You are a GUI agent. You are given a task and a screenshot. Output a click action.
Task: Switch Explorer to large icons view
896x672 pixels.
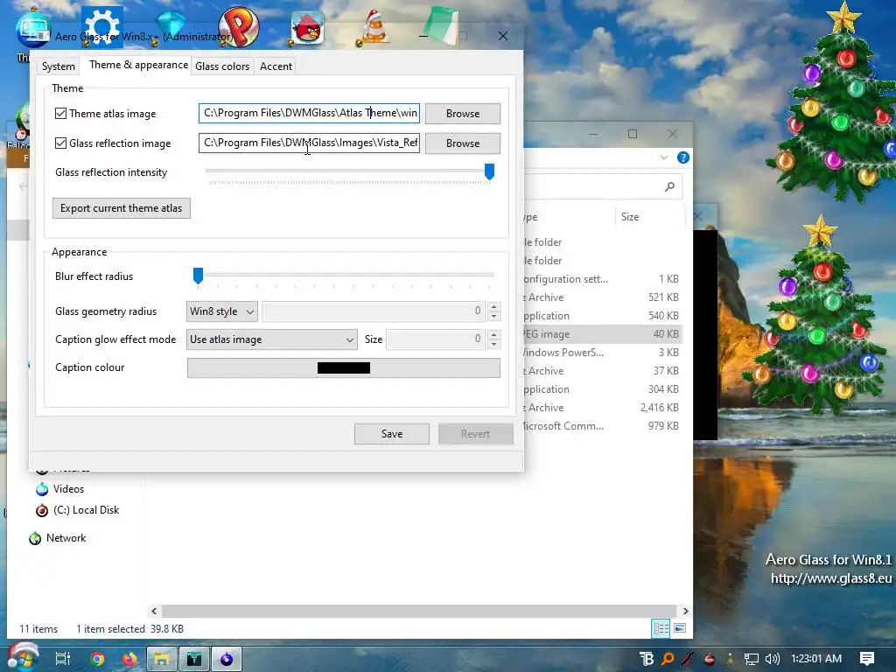pos(679,628)
